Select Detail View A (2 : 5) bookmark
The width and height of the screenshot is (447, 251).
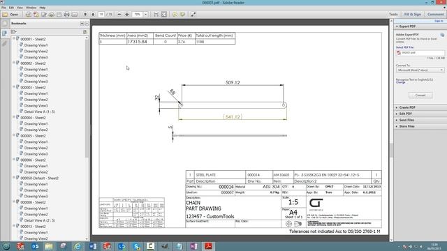(x=40, y=220)
